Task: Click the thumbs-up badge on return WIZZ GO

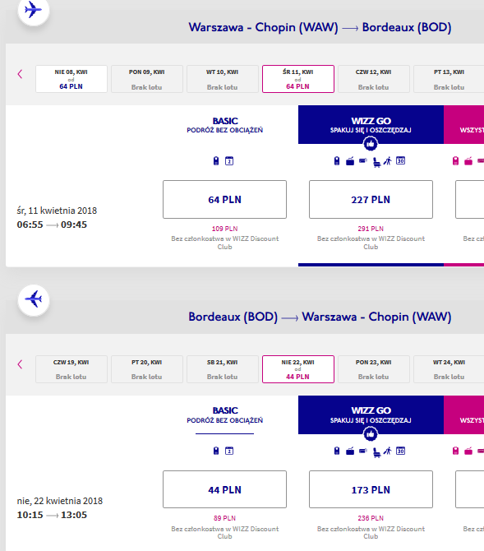Action: pos(371,433)
